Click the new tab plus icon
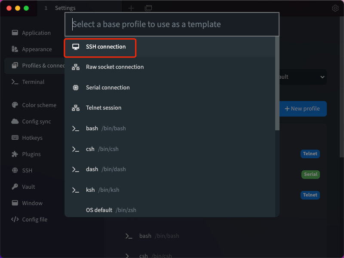344x258 pixels. coord(131,8)
